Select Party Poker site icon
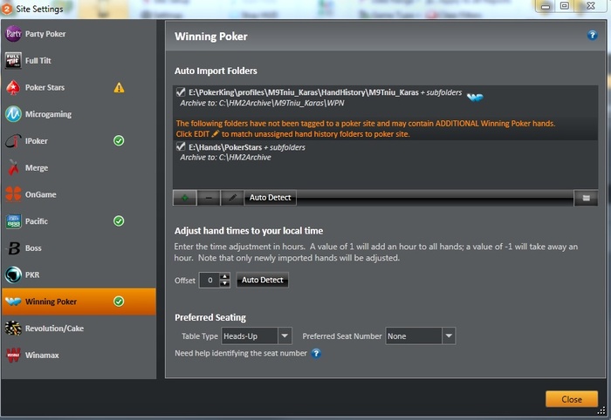The image size is (611, 420). 13,34
